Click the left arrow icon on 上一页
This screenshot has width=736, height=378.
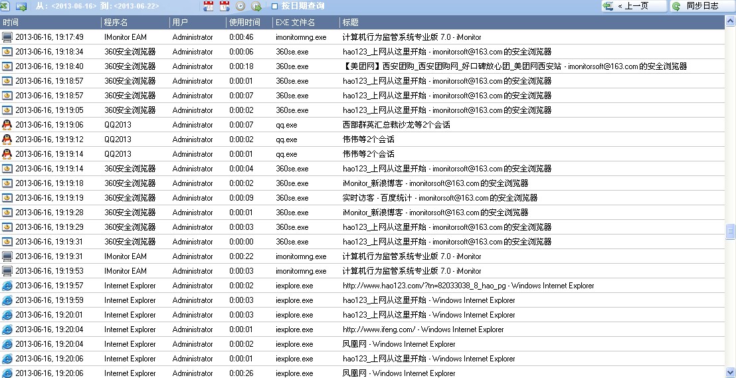click(x=608, y=6)
